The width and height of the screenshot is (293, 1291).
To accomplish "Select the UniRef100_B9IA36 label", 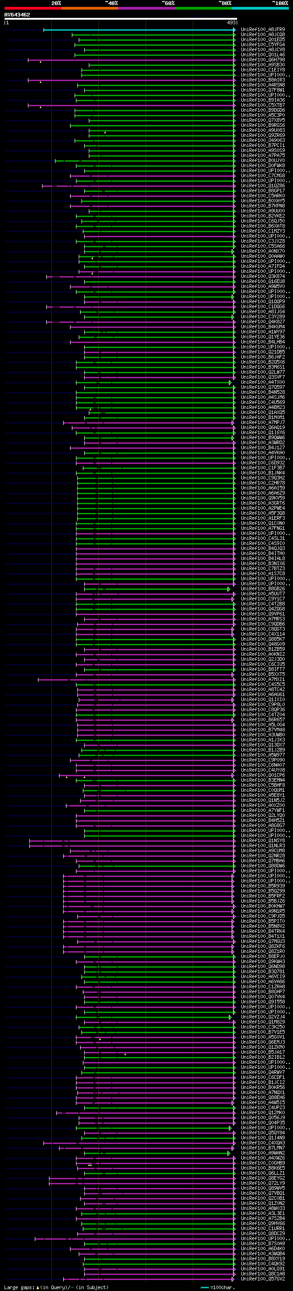I will (x=263, y=100).
